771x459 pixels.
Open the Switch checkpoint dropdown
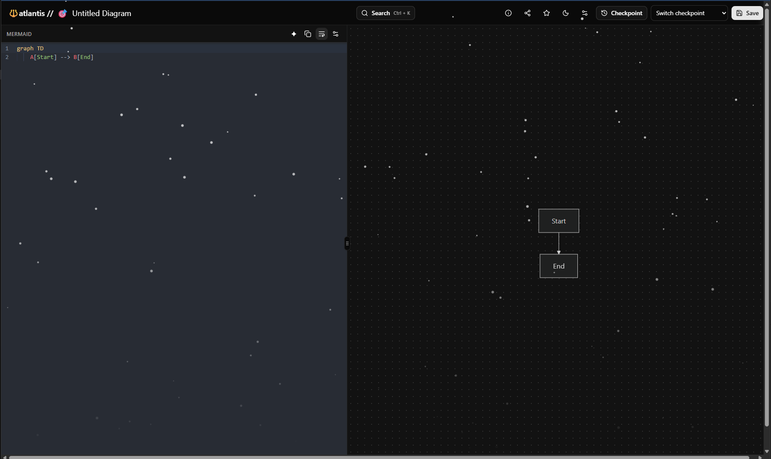(689, 13)
